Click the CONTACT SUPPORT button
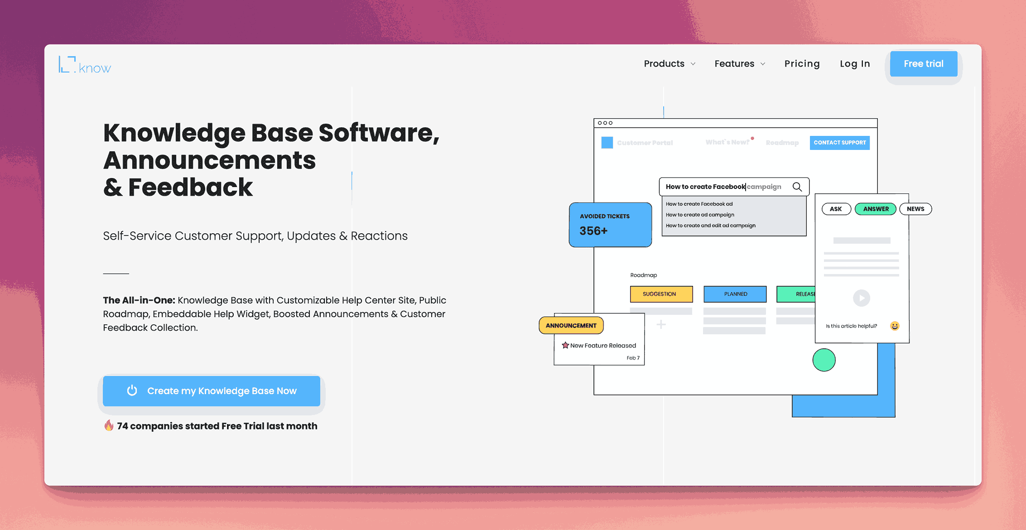Viewport: 1026px width, 530px height. tap(840, 143)
